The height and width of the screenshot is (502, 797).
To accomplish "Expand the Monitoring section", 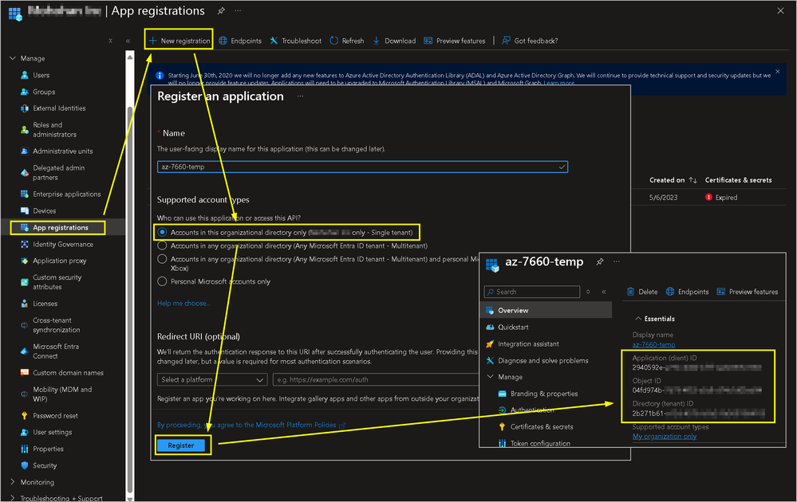I will coord(13,482).
